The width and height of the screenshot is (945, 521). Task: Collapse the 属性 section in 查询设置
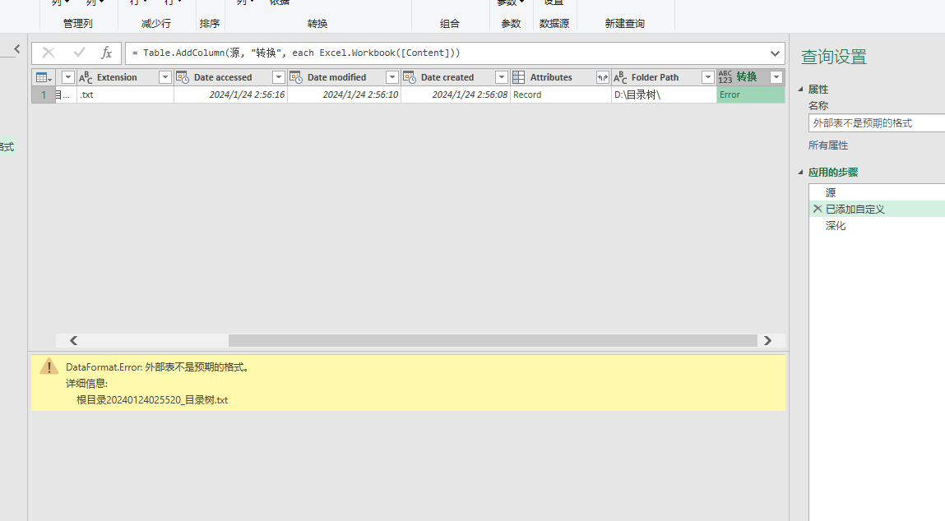(799, 89)
